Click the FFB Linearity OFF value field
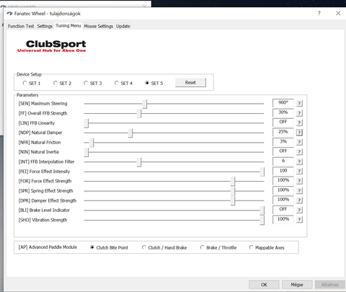The width and height of the screenshot is (346, 292). 283,122
